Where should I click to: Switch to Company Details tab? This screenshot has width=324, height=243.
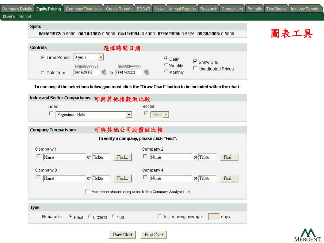[x=17, y=9]
